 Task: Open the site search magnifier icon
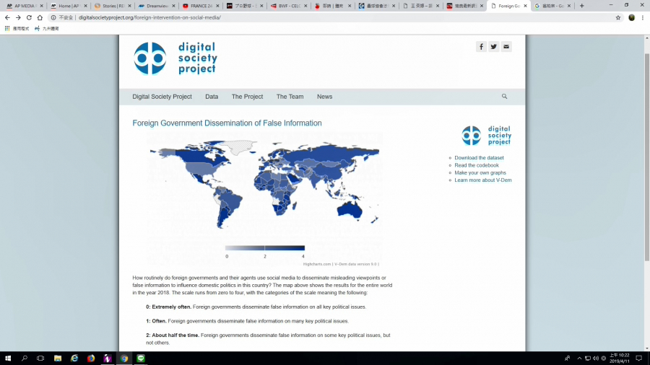504,97
